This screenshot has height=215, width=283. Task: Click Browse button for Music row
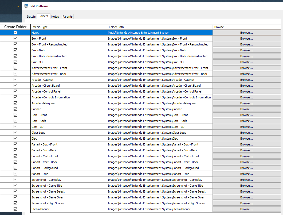[x=246, y=33]
